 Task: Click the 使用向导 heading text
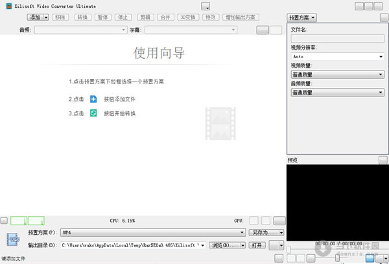[x=159, y=53]
